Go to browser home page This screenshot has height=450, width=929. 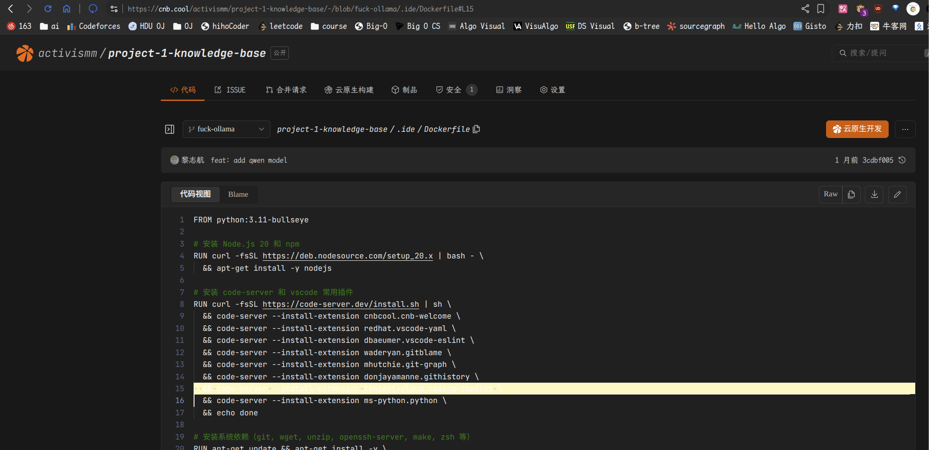[x=66, y=9]
